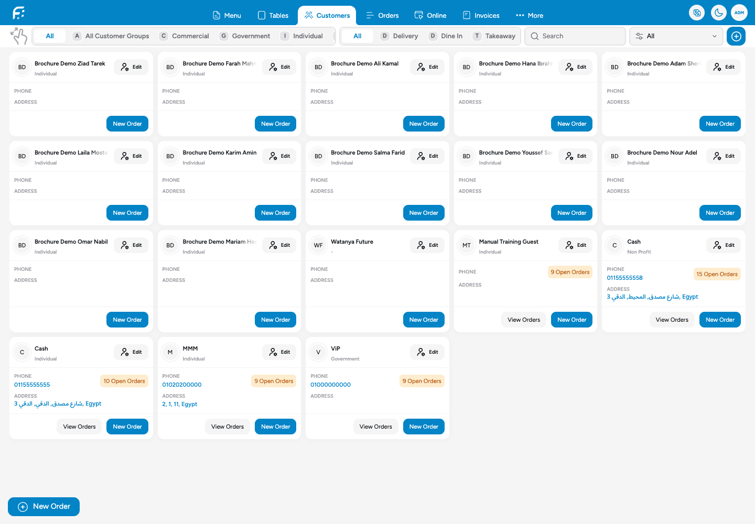Expand the More menu
755x524 pixels.
(x=530, y=16)
